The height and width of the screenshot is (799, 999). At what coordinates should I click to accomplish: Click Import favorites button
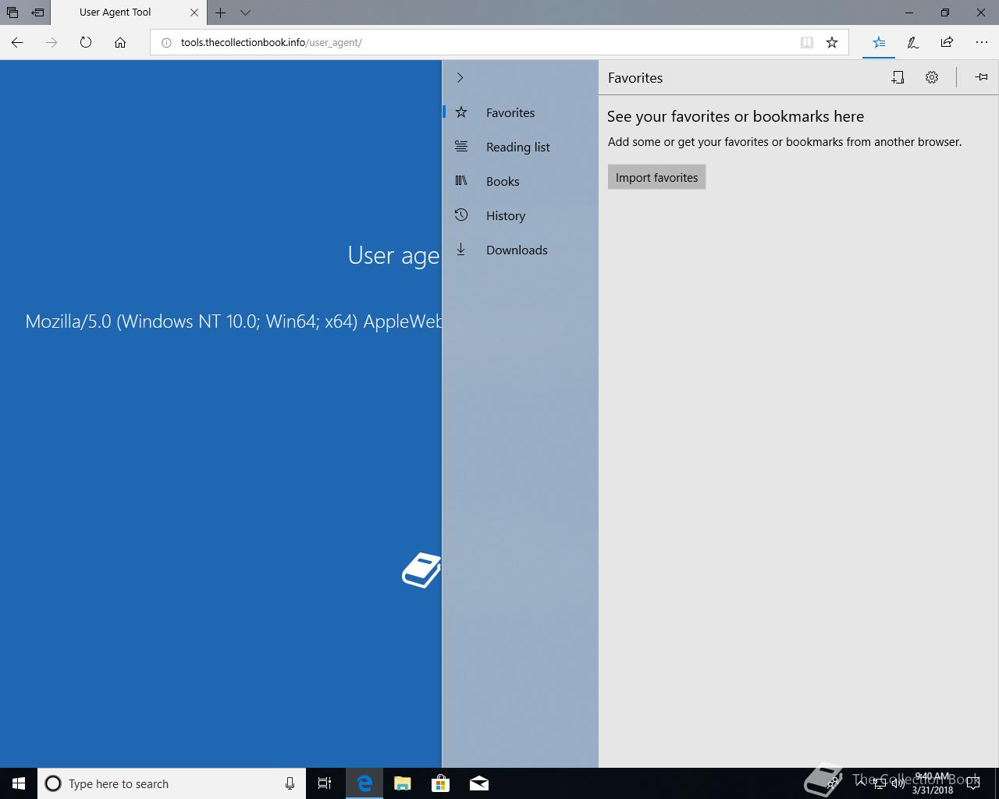656,177
